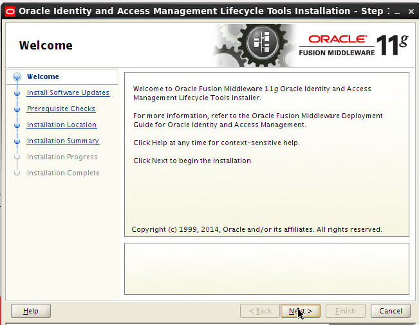Click the Install Software Updates bullet icon

[x=17, y=92]
